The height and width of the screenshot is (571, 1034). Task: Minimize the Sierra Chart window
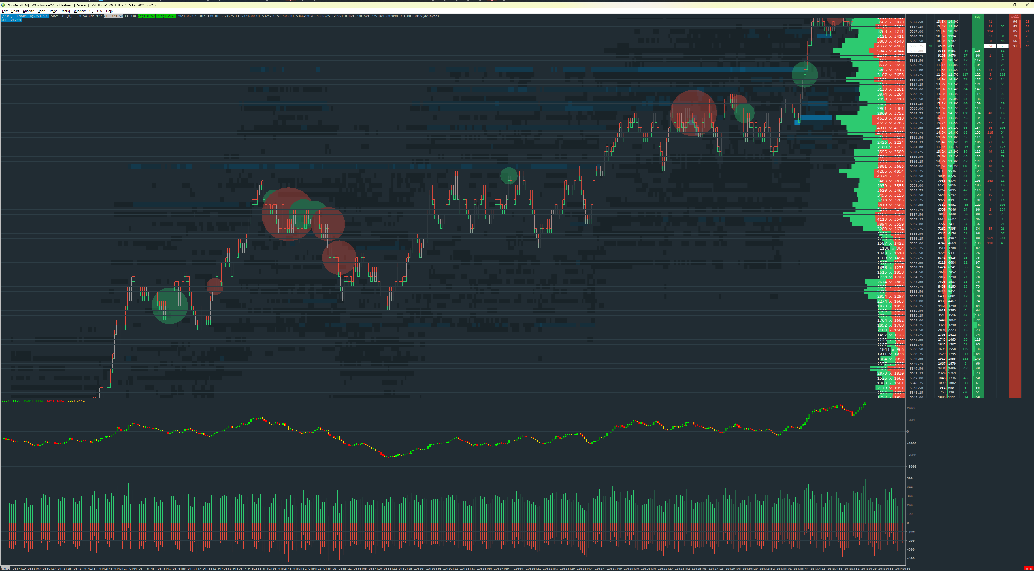[1002, 5]
